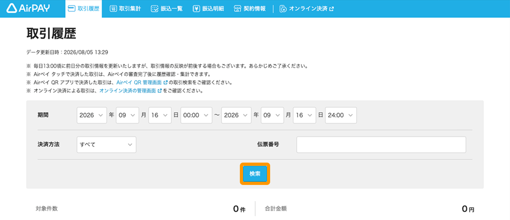
Task: Click the 0 件 count value
Action: pos(239,209)
